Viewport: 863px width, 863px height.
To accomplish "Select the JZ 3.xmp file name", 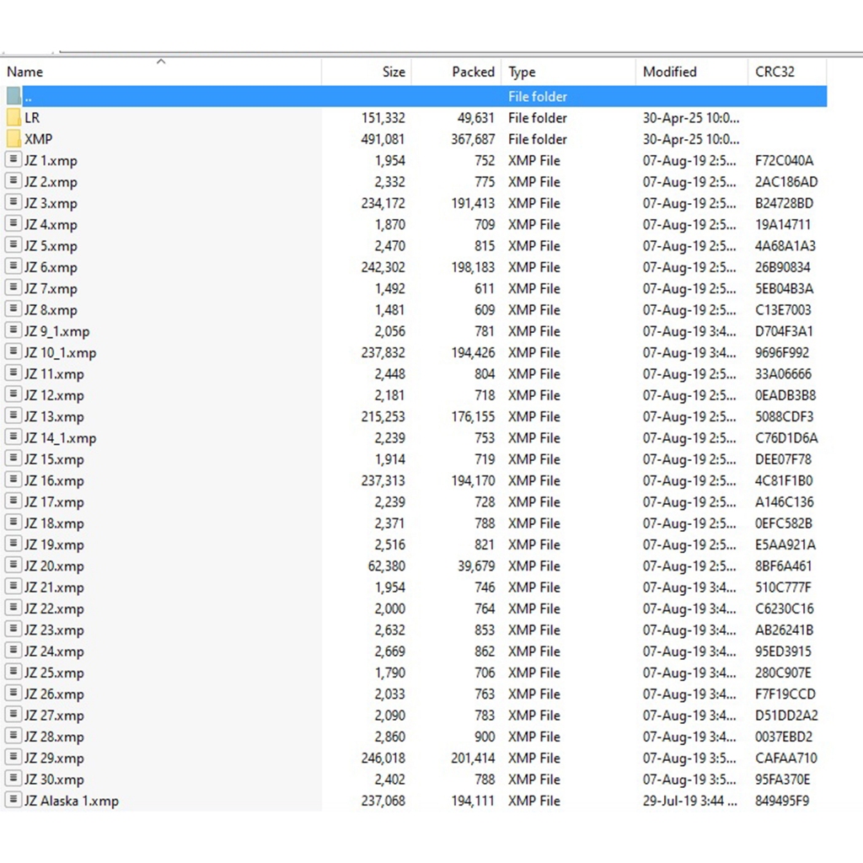I will coord(51,203).
